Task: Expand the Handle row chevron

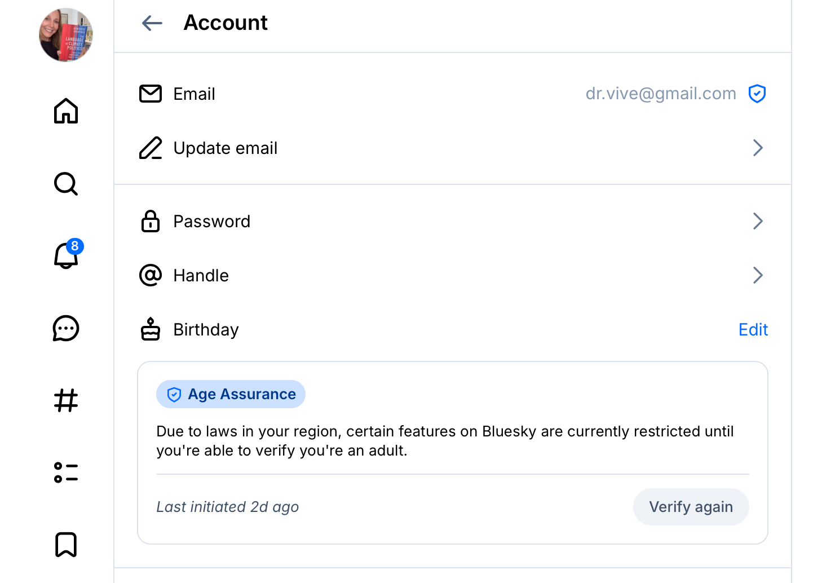Action: pos(758,276)
